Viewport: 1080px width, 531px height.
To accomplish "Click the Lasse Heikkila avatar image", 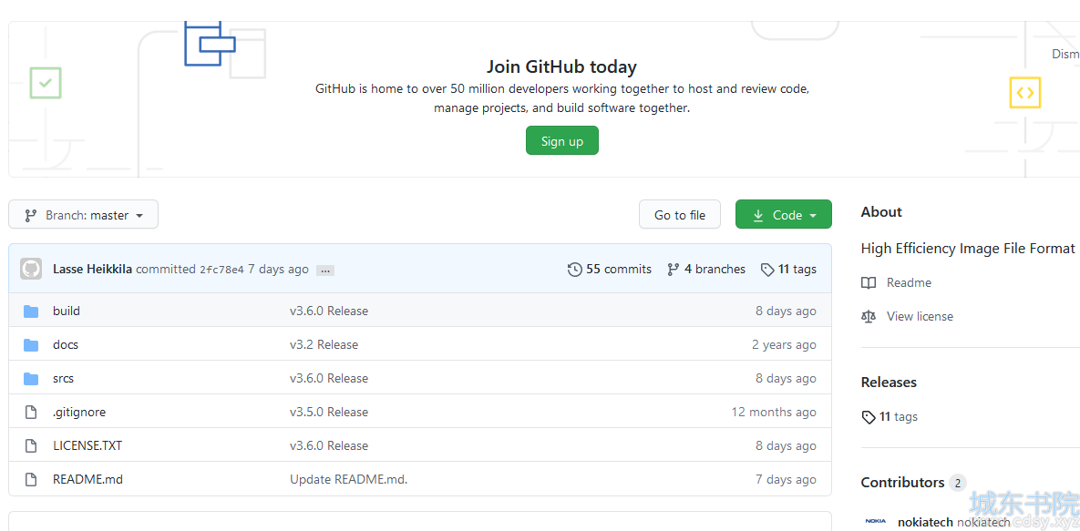I will click(31, 269).
